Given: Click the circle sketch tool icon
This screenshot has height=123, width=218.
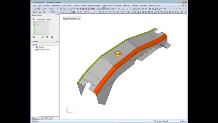Looking at the screenshot, I should (x=100, y=12).
